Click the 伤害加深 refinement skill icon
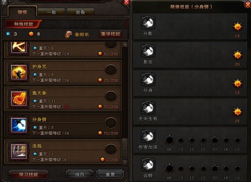The height and width of the screenshot is (182, 251). [x=148, y=136]
